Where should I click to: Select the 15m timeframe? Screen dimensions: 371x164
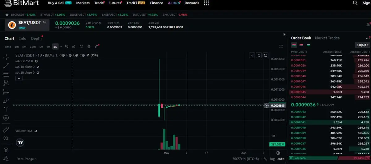pos(32,47)
